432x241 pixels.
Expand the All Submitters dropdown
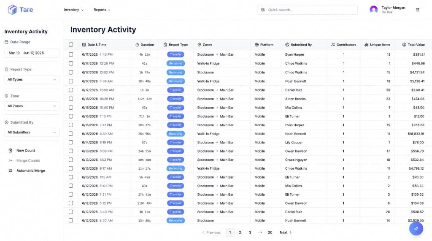(x=32, y=133)
